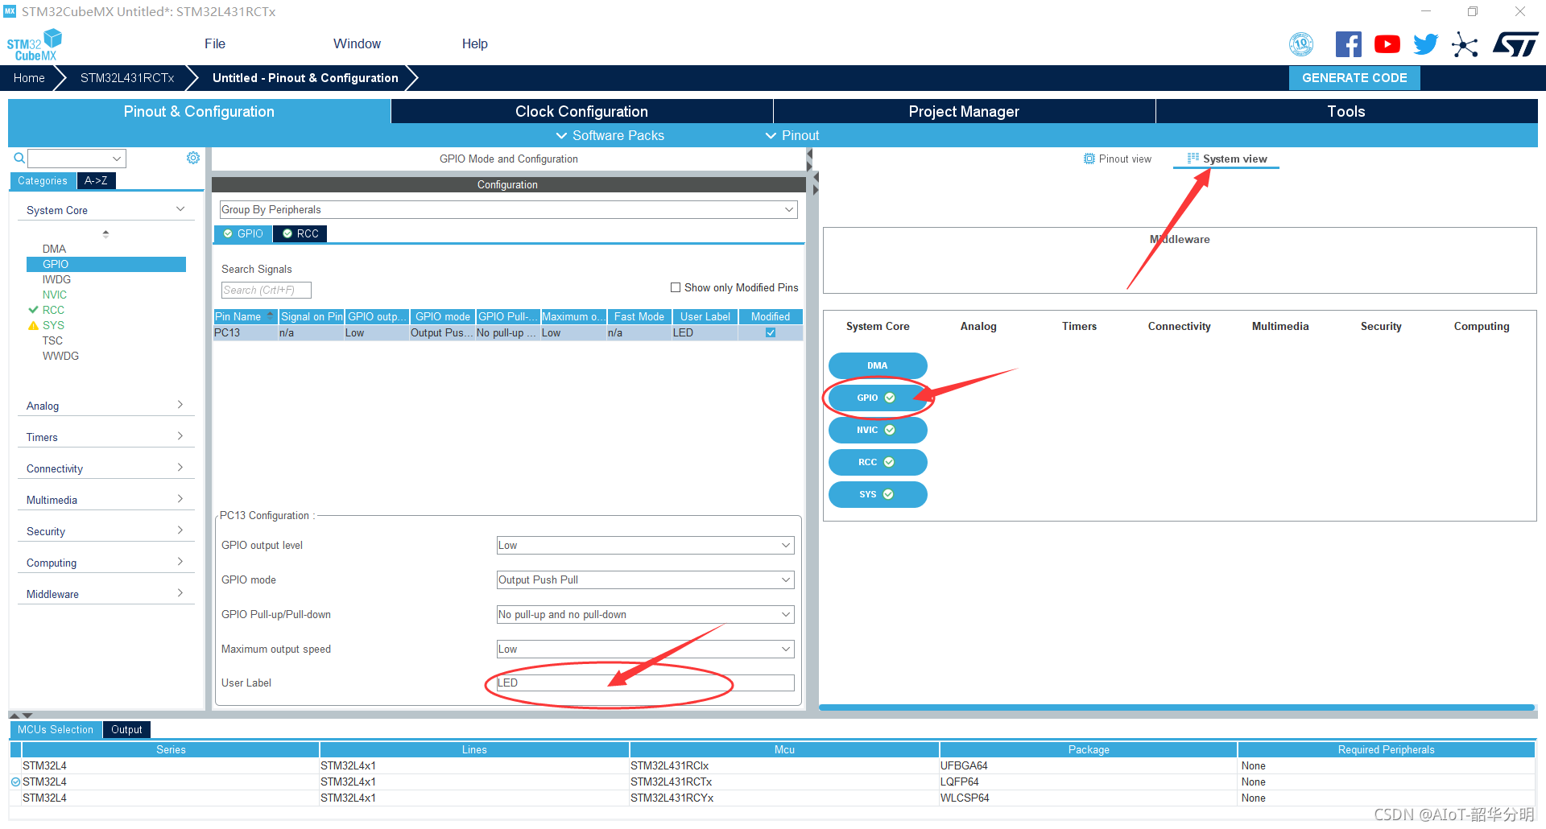1546x829 pixels.
Task: Click the tree sort arrows above DMA
Action: click(x=105, y=234)
